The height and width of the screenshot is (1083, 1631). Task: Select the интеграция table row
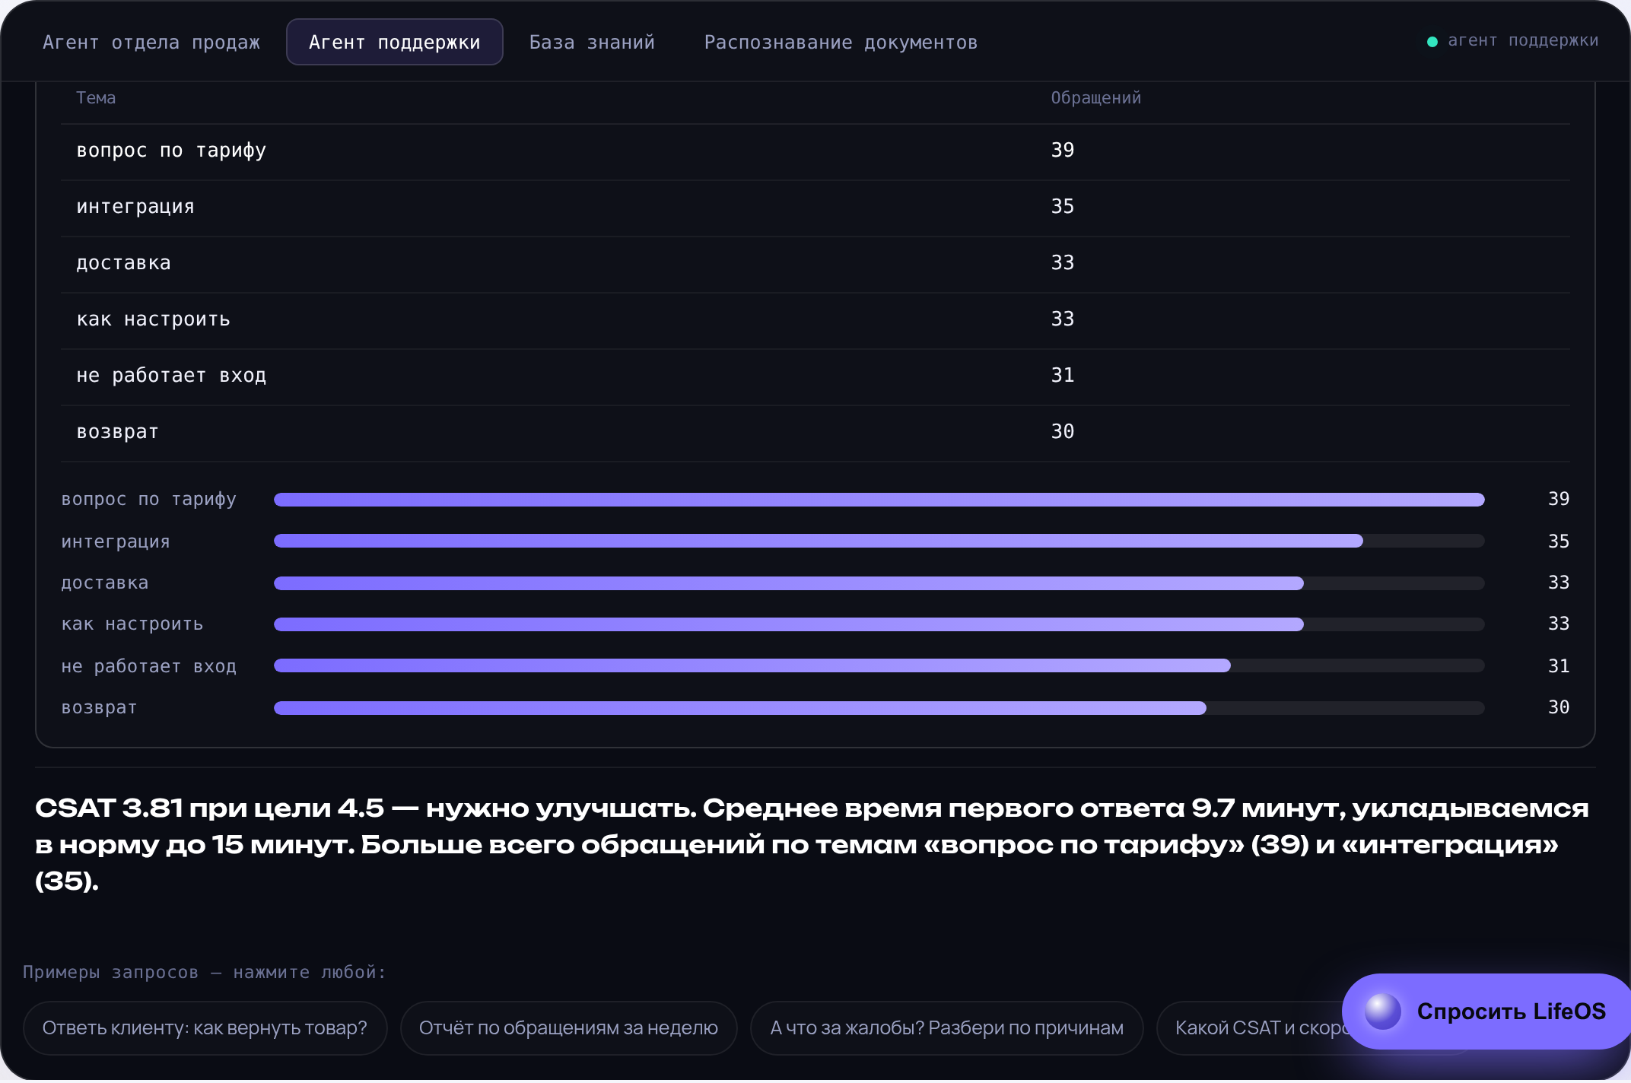tap(815, 208)
